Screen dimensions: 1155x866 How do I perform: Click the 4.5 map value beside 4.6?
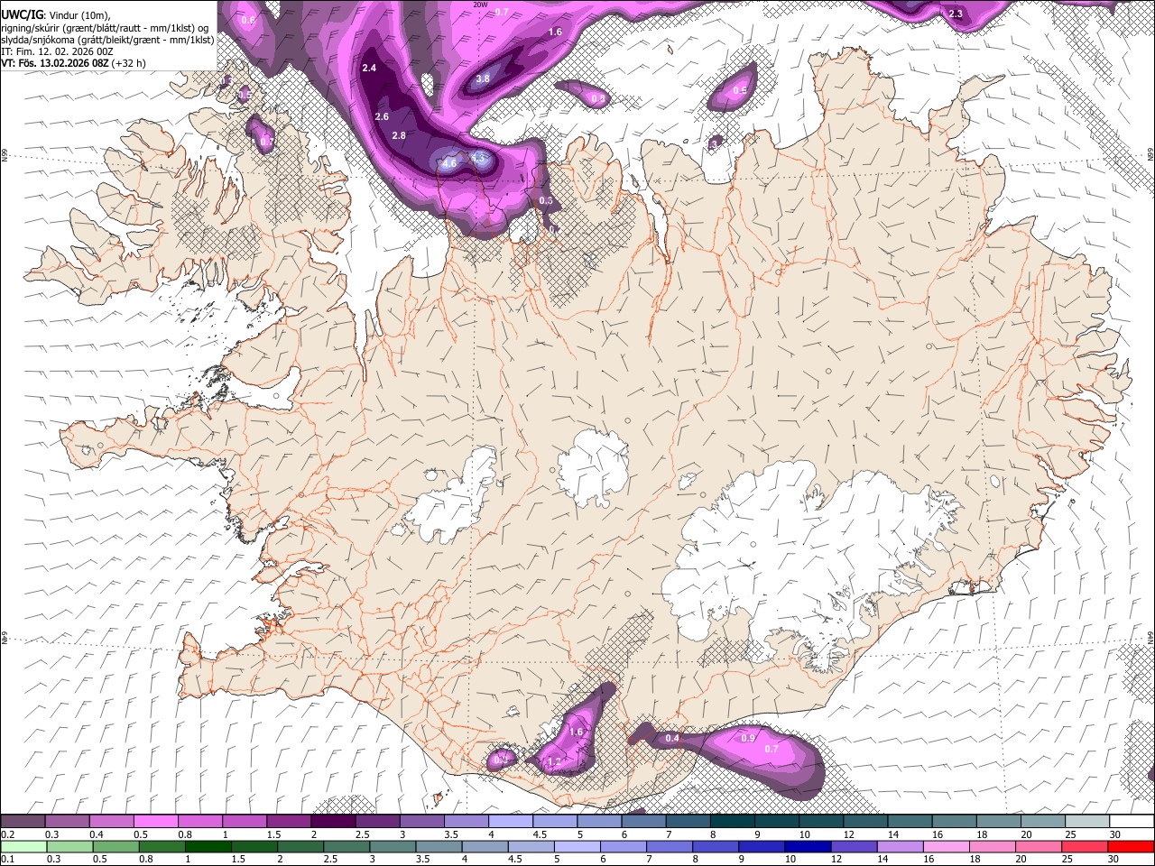(478, 158)
